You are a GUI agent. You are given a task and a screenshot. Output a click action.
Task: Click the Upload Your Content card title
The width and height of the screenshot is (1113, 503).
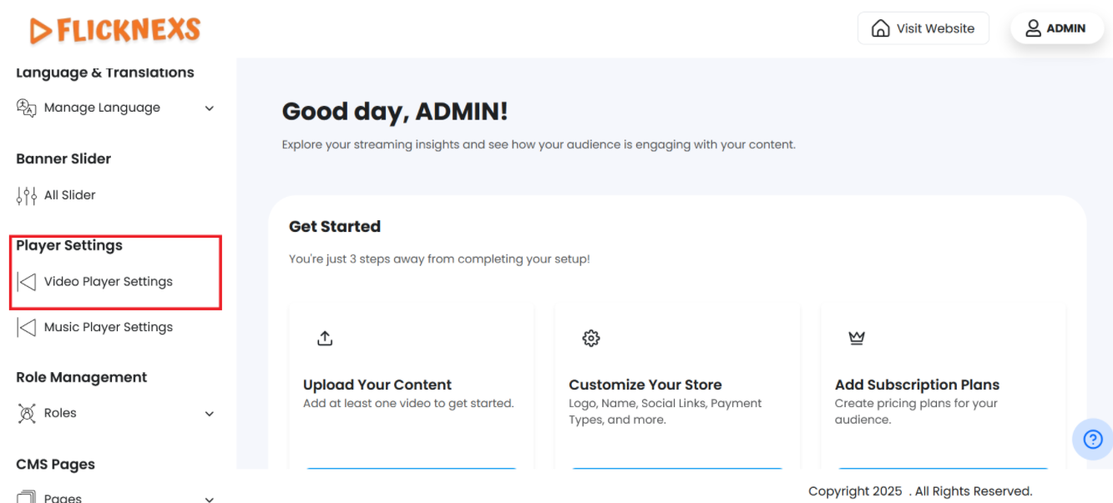coord(377,385)
